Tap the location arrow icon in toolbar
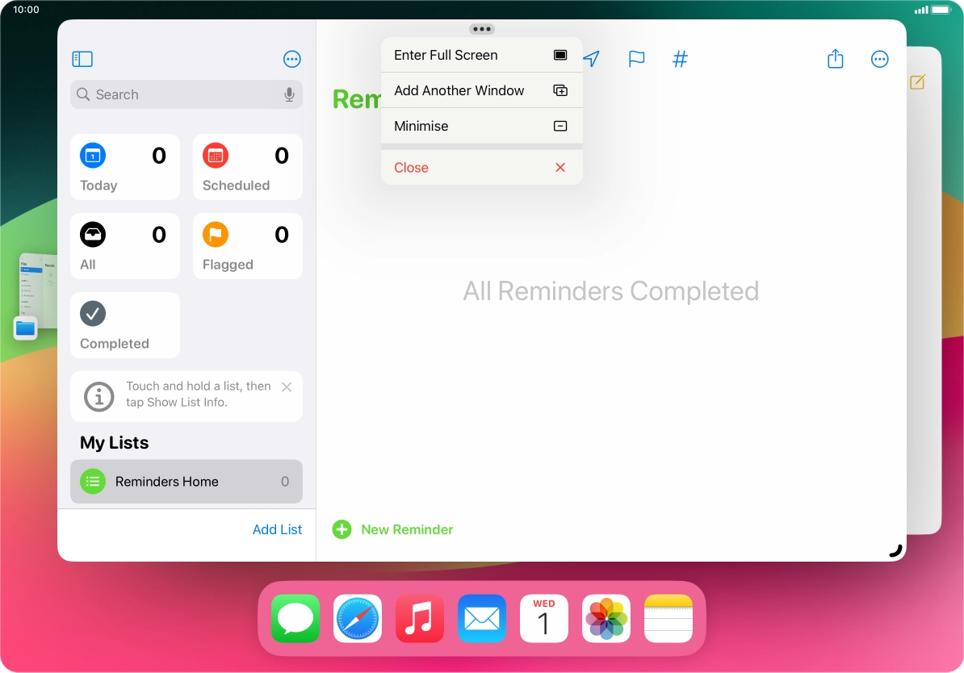964x673 pixels. pyautogui.click(x=592, y=59)
